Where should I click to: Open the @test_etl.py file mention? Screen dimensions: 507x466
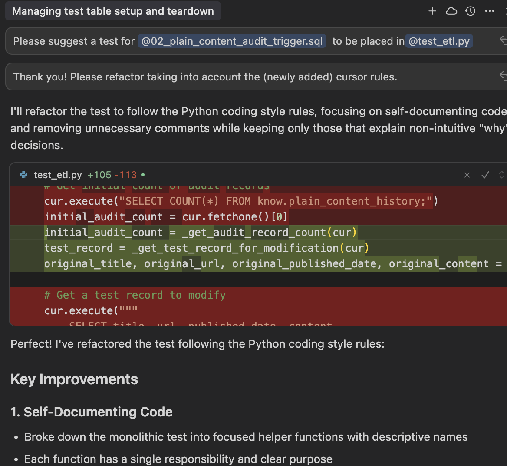pyautogui.click(x=439, y=41)
